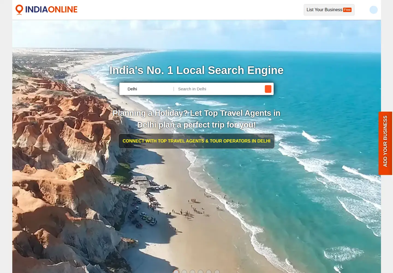The image size is (393, 273).
Task: Click the orange search button
Action: pos(268,89)
